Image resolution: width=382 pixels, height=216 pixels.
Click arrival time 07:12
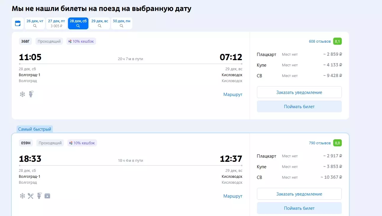pyautogui.click(x=231, y=57)
